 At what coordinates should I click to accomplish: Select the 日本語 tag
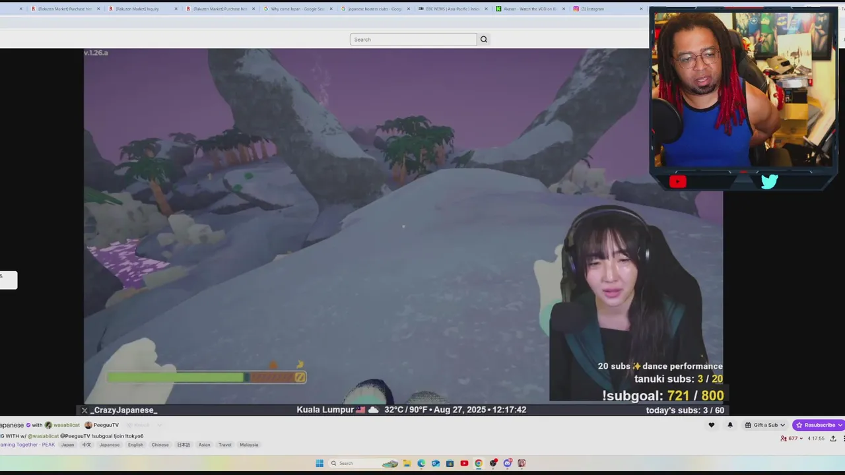[184, 445]
